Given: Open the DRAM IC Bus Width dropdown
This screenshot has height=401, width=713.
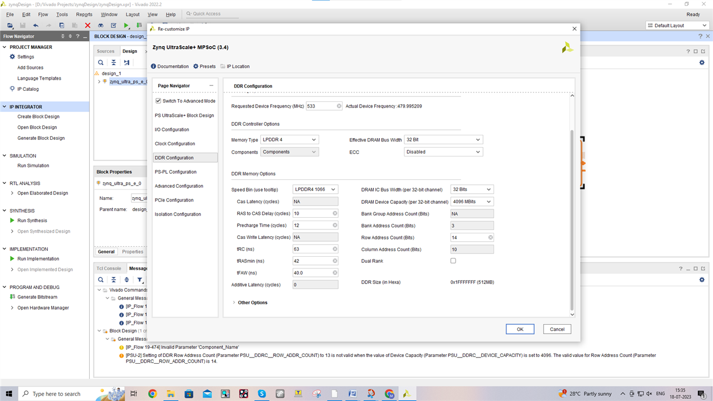Looking at the screenshot, I should 472,189.
